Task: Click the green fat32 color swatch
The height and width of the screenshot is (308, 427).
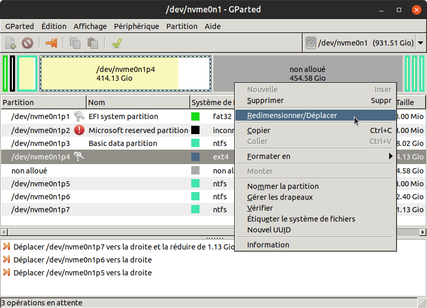Action: [195, 116]
